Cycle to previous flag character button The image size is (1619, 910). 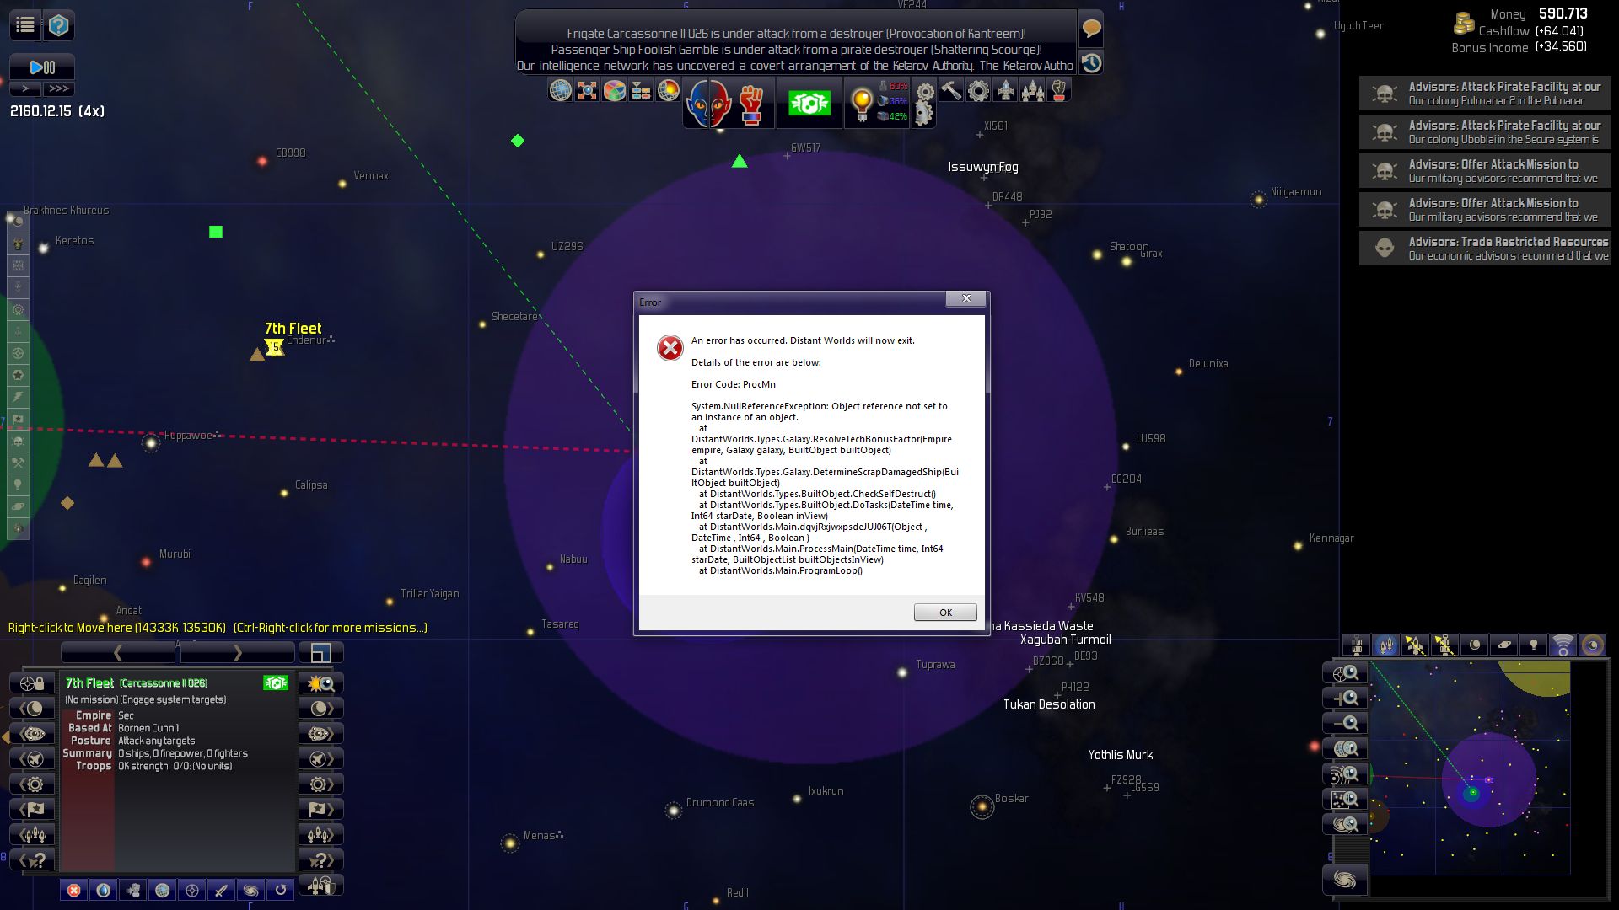click(x=32, y=810)
